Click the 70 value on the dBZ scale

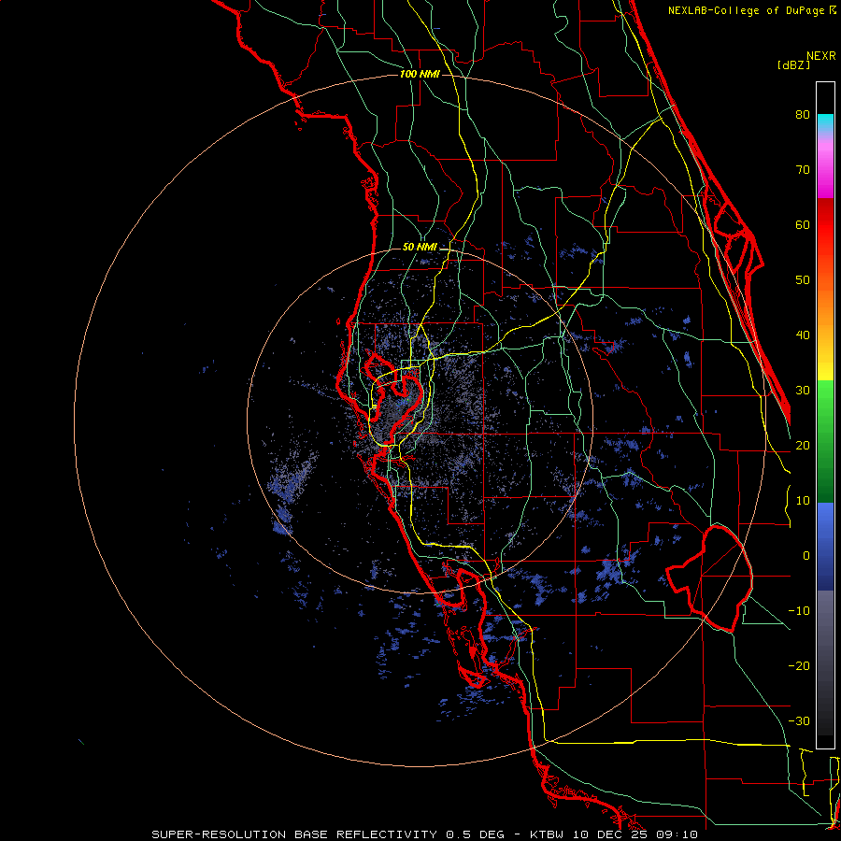(803, 170)
